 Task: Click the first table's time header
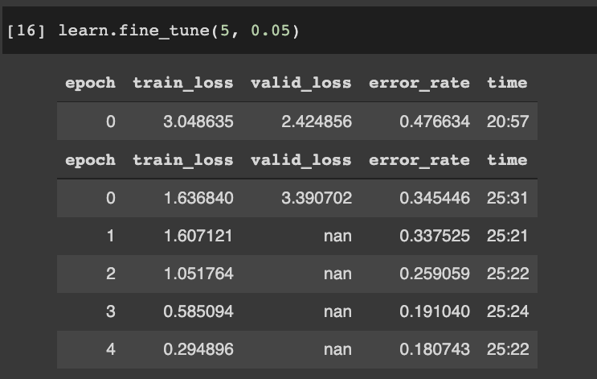click(x=508, y=82)
